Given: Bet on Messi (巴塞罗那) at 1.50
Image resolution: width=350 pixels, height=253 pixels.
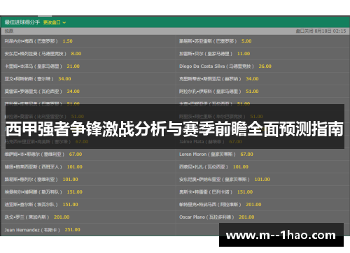Looking at the screenshot, I should point(67,41).
